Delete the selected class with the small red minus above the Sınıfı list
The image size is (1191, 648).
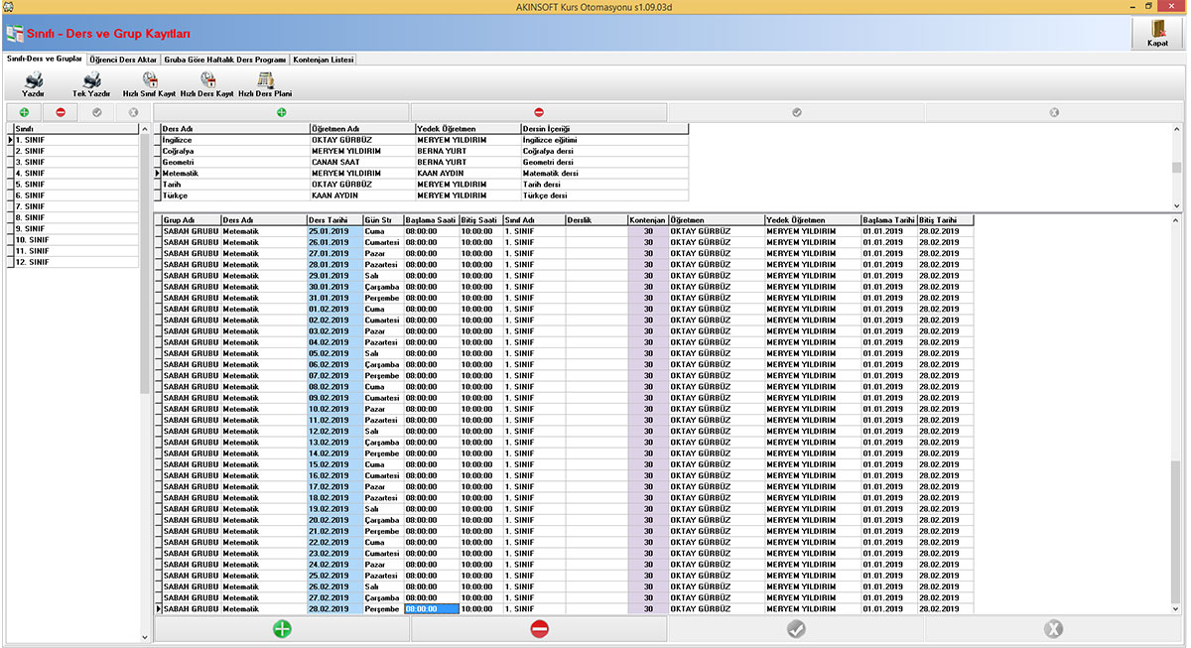(61, 112)
